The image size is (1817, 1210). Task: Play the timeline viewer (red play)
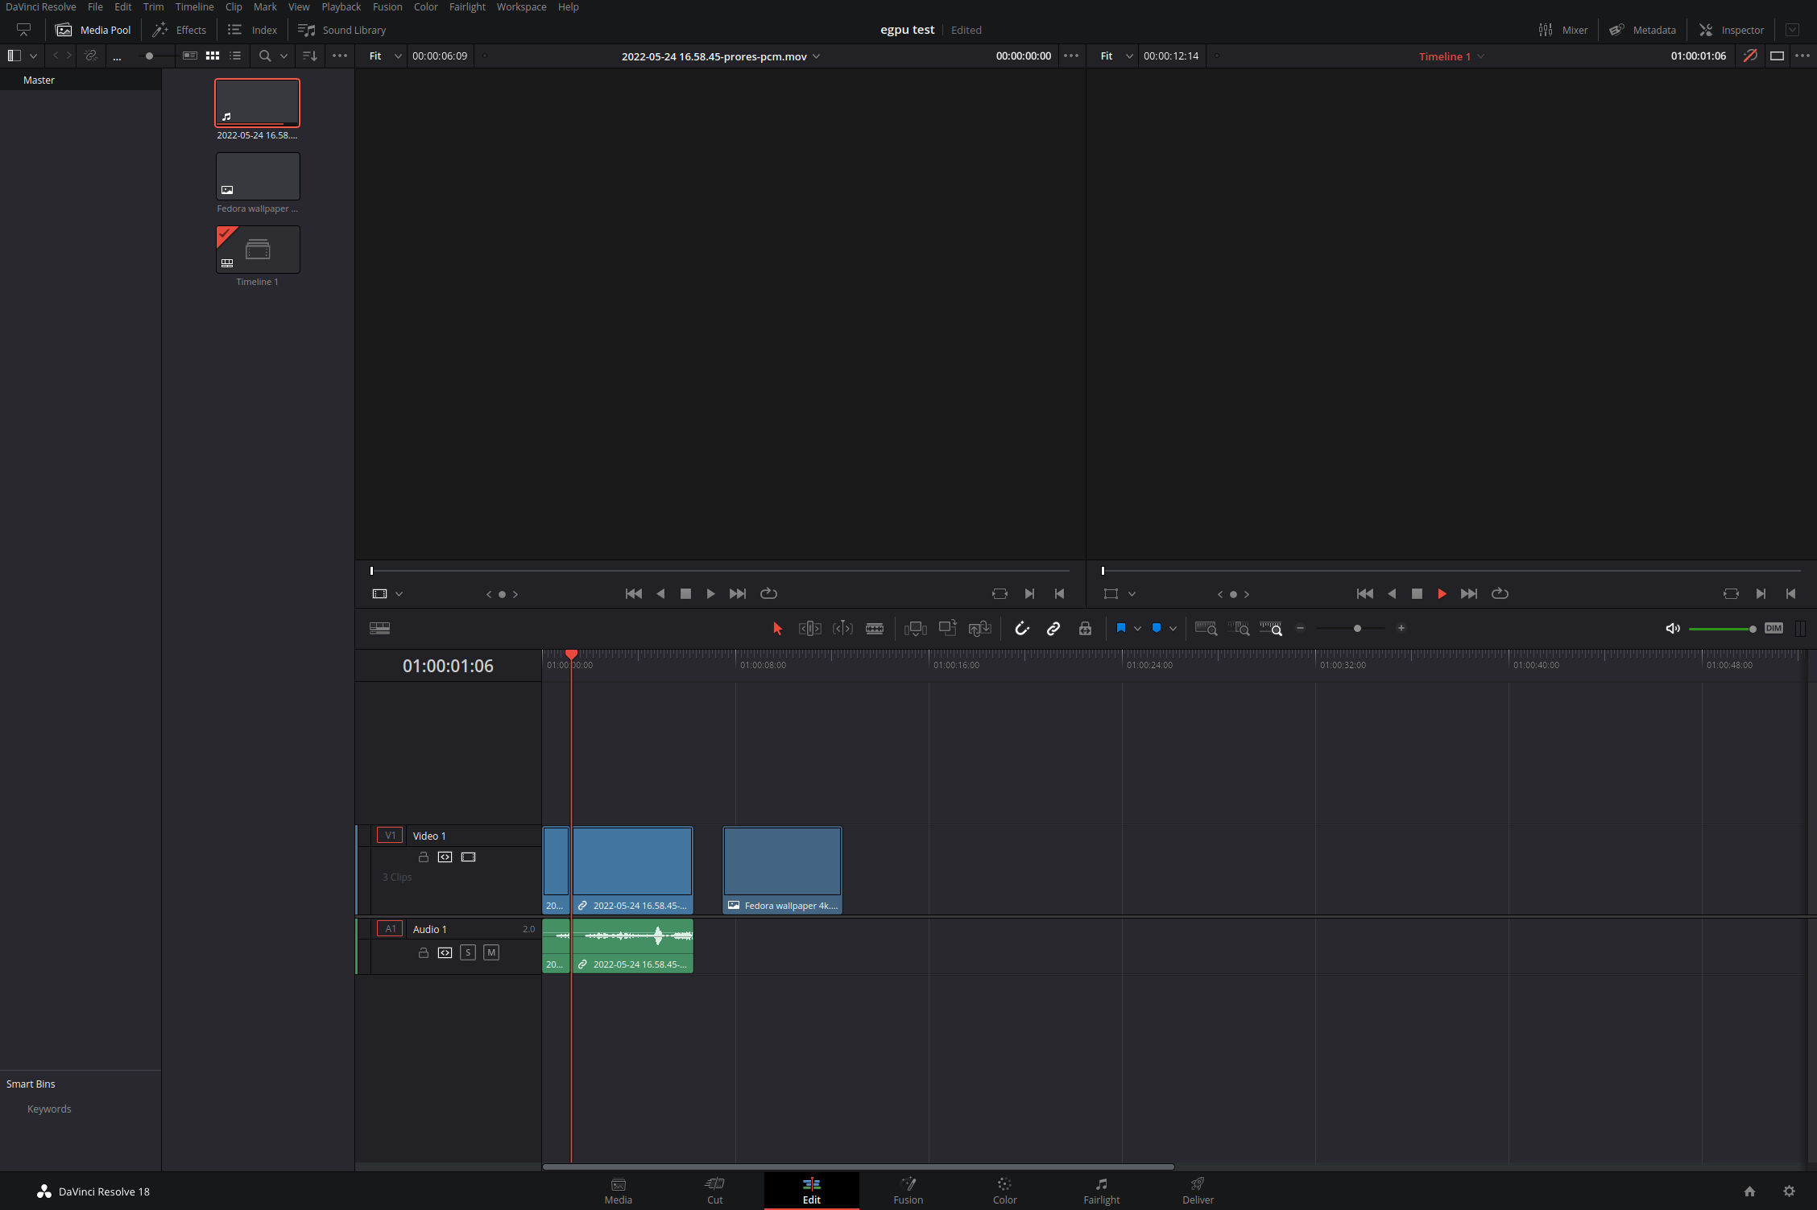[1442, 594]
